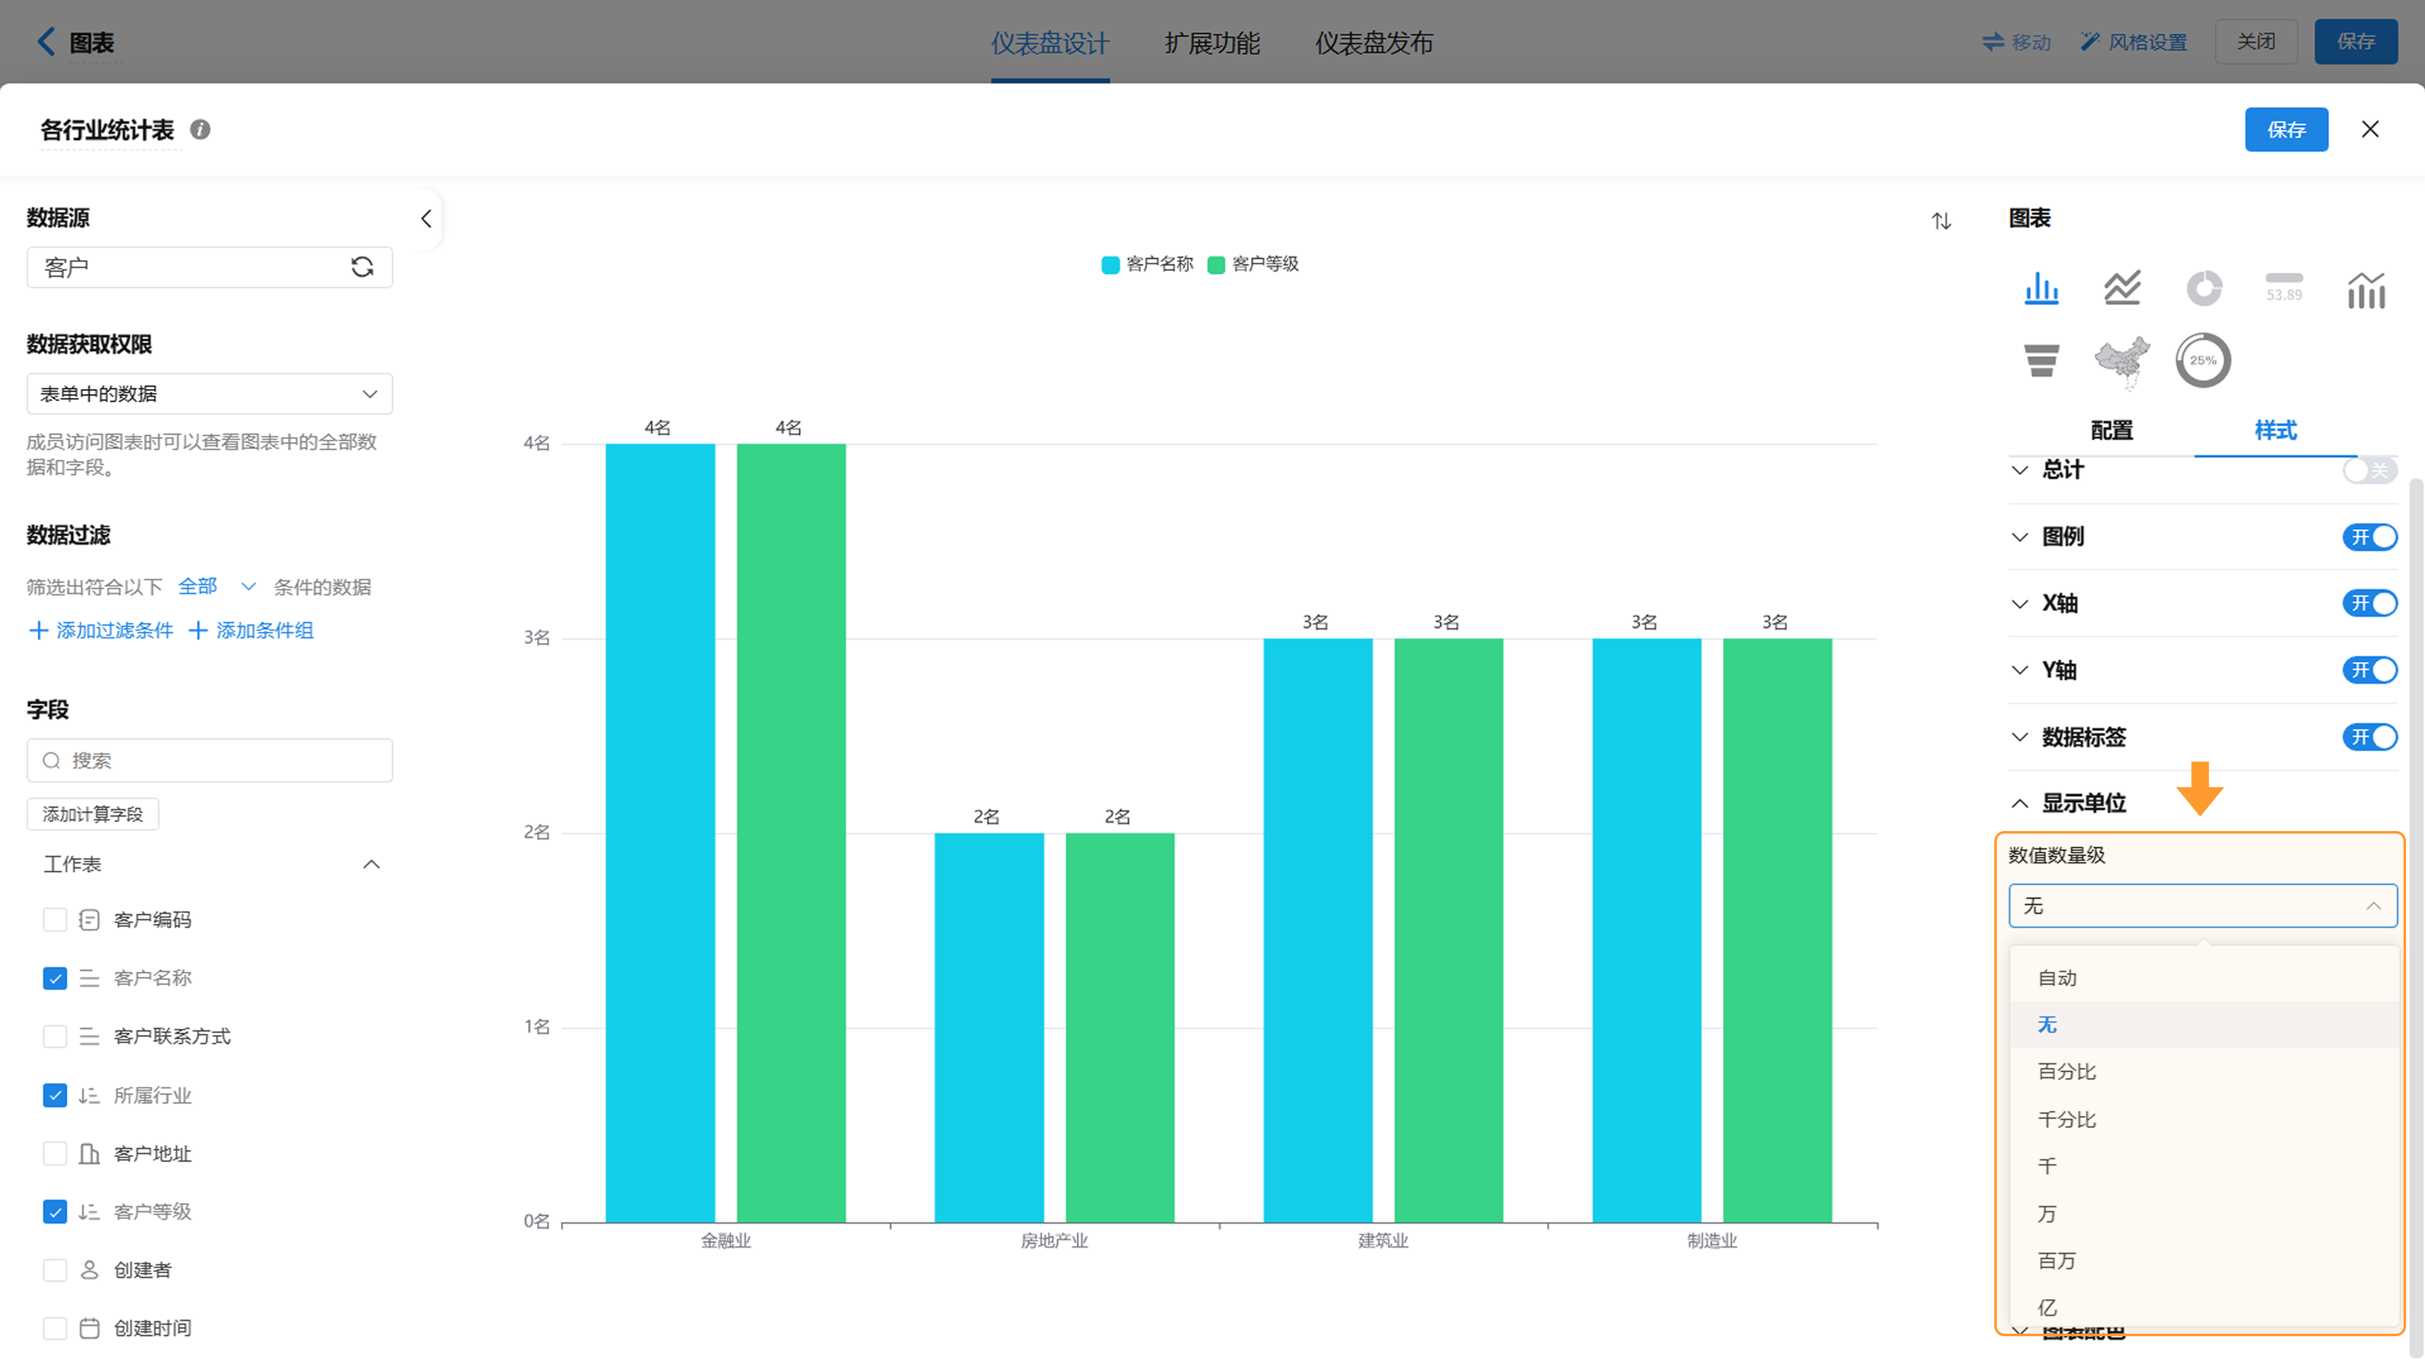Collapse the 工作表 field group
The width and height of the screenshot is (2425, 1364).
[x=371, y=864]
